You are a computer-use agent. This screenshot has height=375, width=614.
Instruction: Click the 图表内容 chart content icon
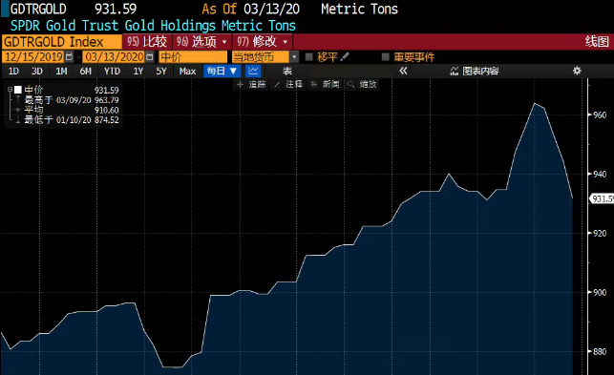tap(455, 71)
